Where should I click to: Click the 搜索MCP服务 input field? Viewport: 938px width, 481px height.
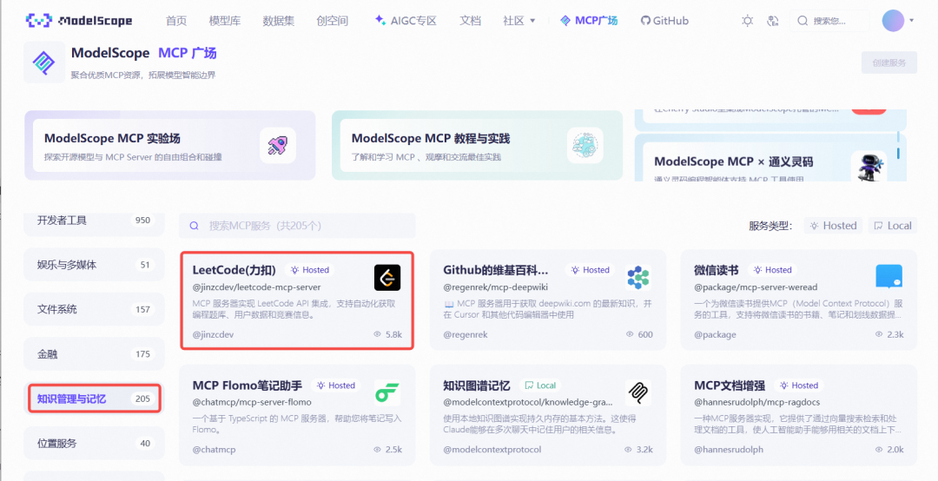tap(297, 226)
